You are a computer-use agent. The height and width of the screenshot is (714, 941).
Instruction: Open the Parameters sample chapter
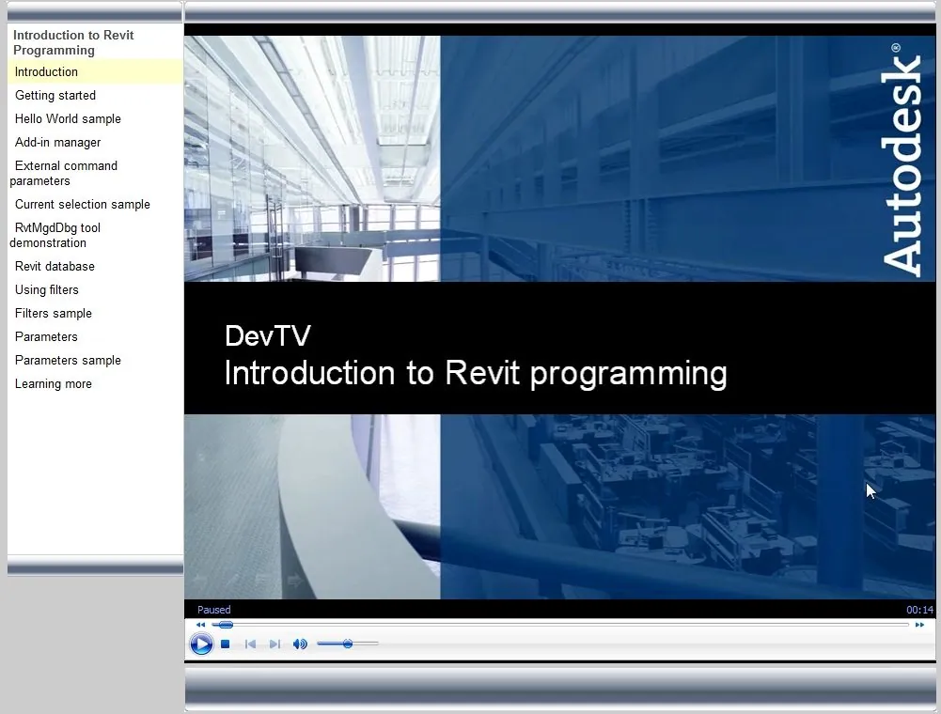(x=68, y=360)
